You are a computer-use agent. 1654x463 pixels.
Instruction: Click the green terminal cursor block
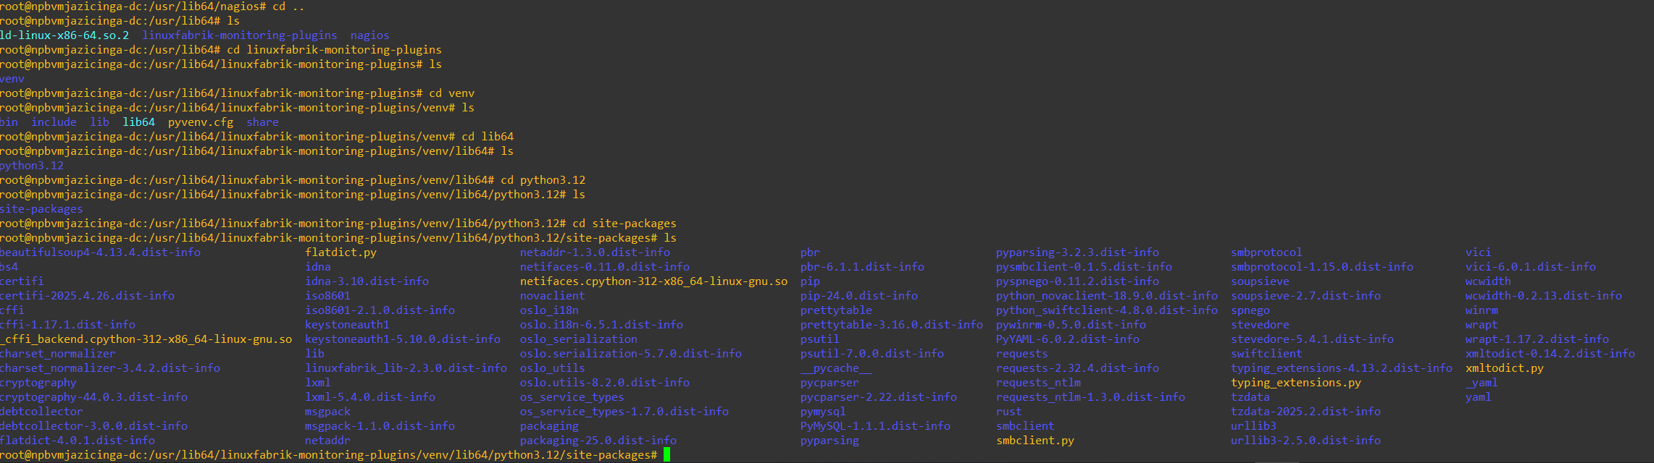pyautogui.click(x=667, y=455)
